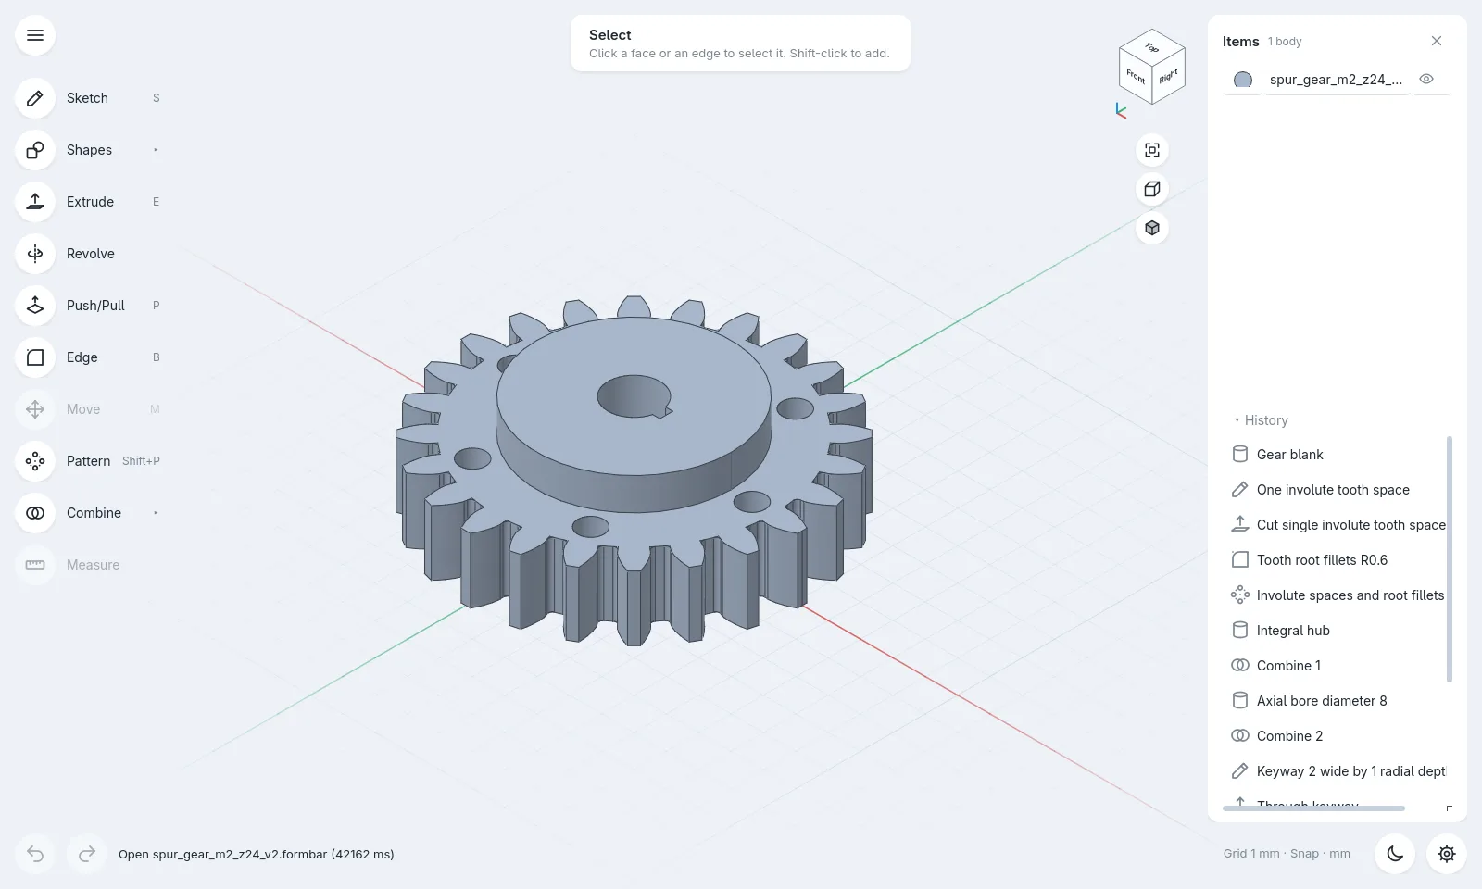
Task: Open Keyway 2 wide sketch step
Action: point(1338,771)
